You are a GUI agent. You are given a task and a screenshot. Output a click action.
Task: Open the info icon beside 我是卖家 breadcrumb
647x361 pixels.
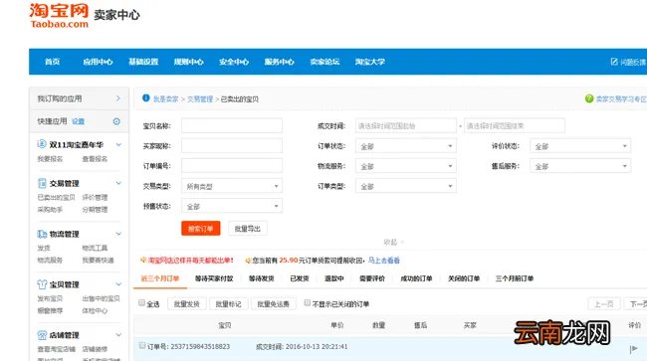[145, 98]
